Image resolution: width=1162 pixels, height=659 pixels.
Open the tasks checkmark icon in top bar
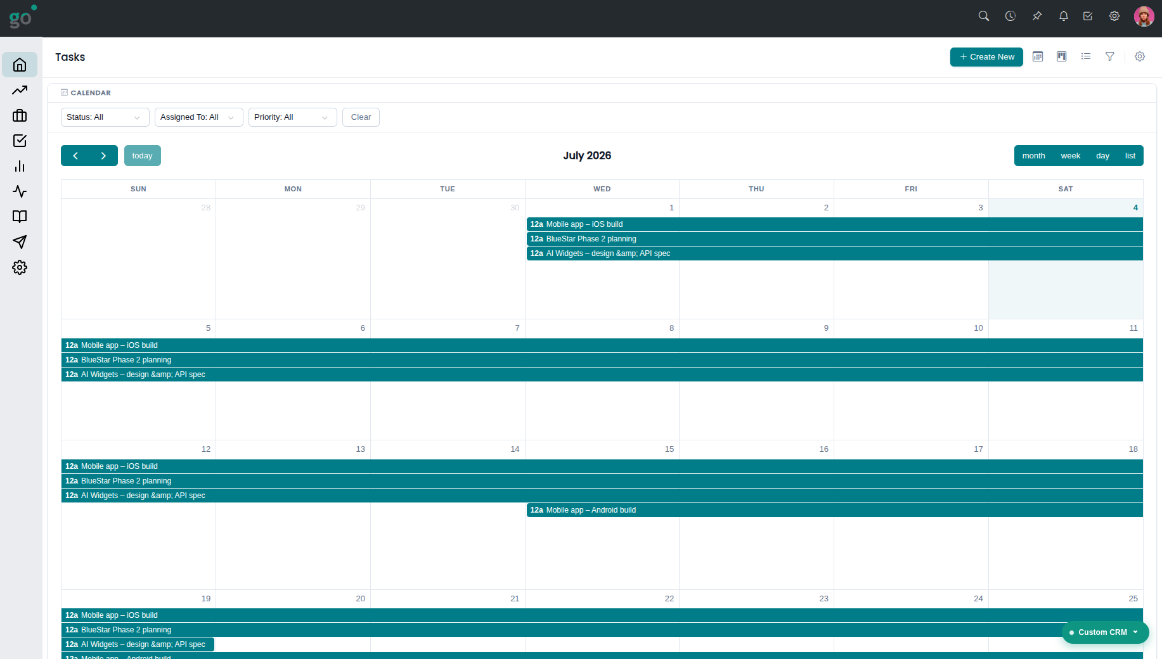click(x=1088, y=16)
